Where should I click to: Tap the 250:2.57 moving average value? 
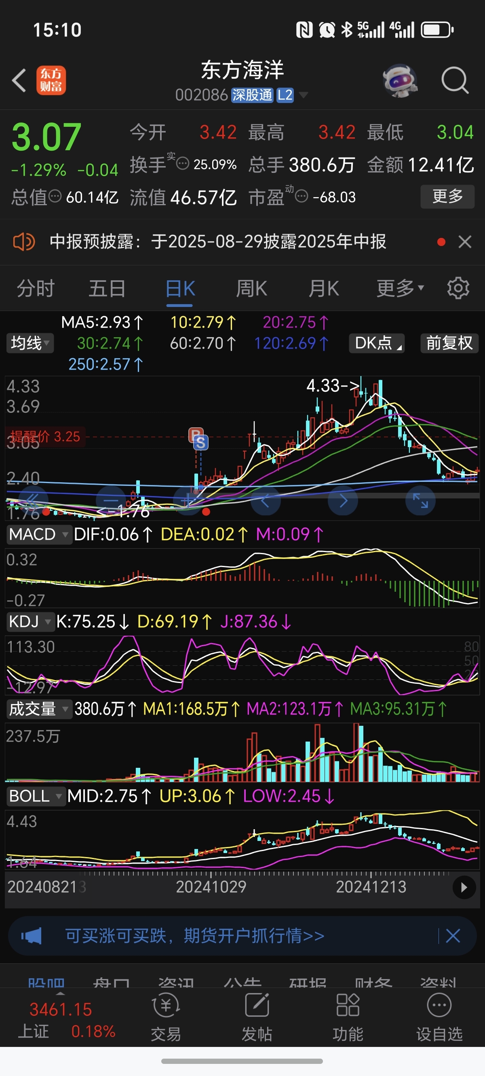point(106,364)
